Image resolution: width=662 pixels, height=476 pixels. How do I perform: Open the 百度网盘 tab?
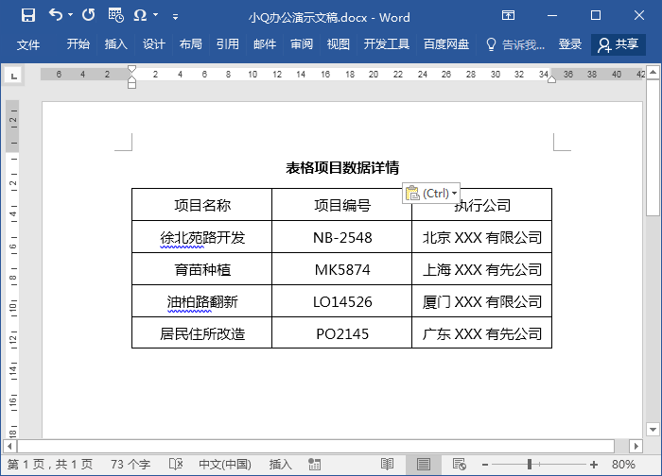[x=446, y=44]
